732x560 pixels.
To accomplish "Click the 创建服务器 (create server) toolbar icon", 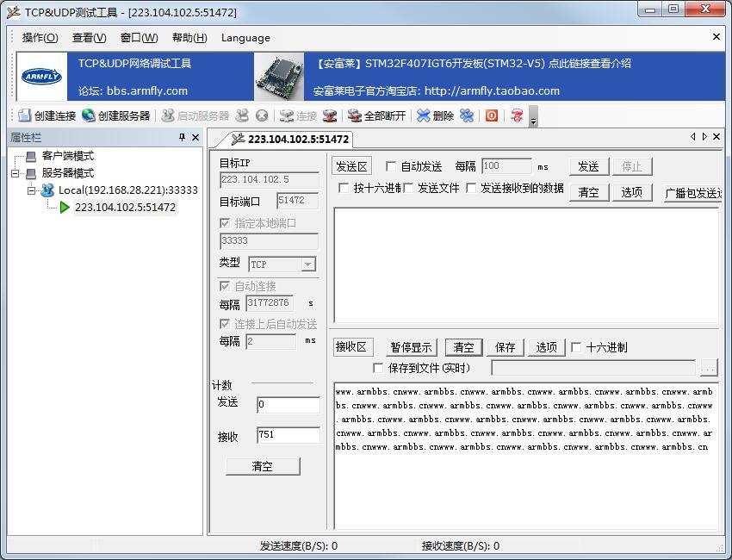I will (x=89, y=115).
